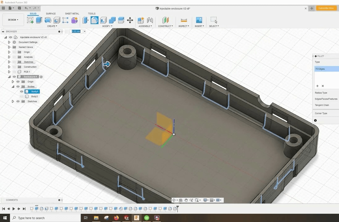Expand the PCB:1 component node

click(x=9, y=72)
